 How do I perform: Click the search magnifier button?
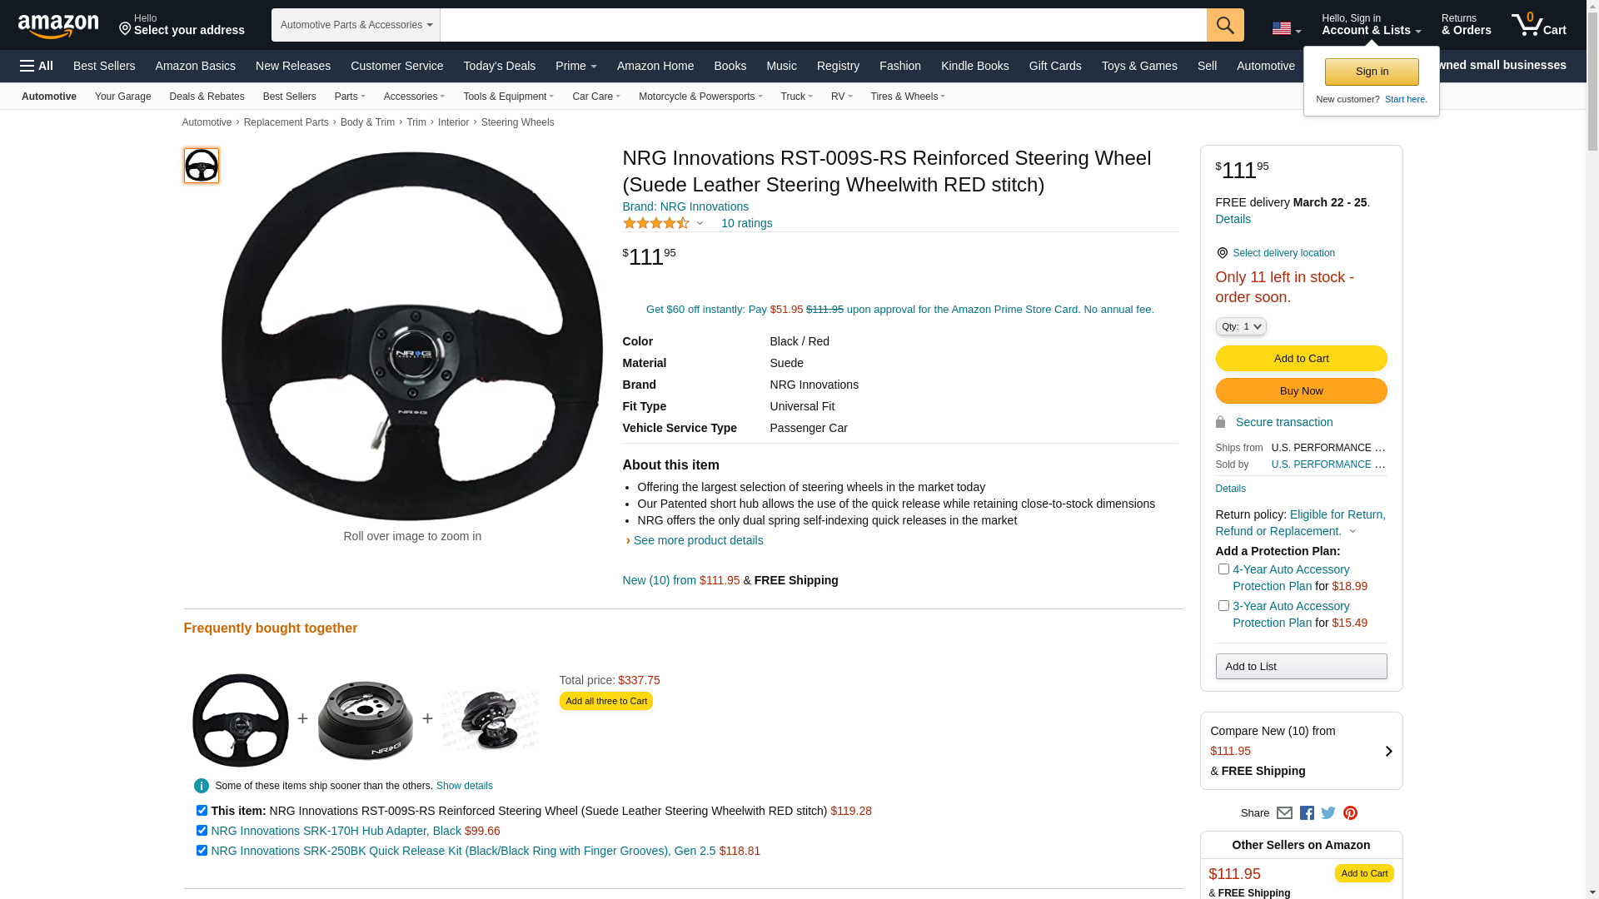[1224, 25]
